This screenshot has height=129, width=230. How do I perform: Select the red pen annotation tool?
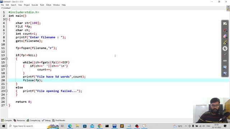(x=225, y=30)
